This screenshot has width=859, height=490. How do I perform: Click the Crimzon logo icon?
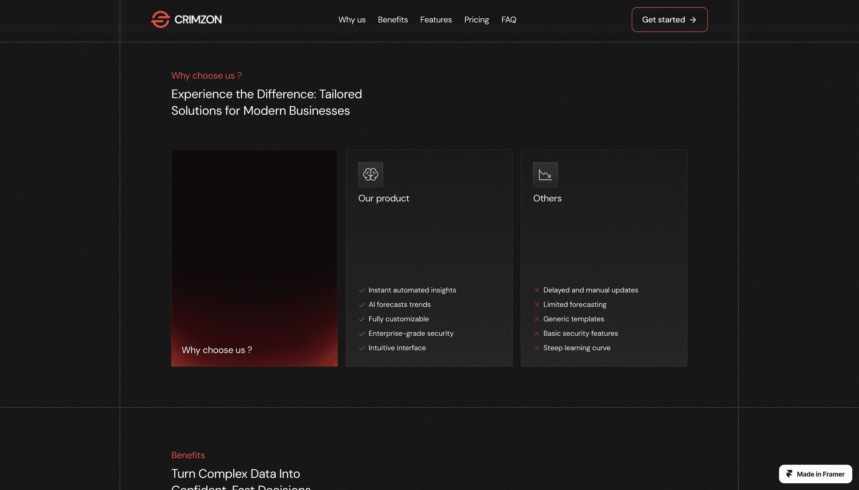point(160,20)
